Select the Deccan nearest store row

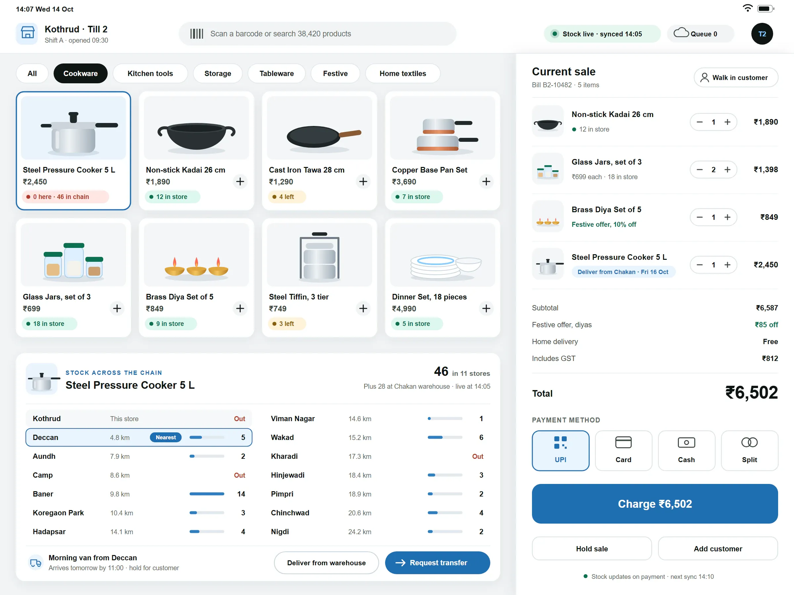coord(139,437)
